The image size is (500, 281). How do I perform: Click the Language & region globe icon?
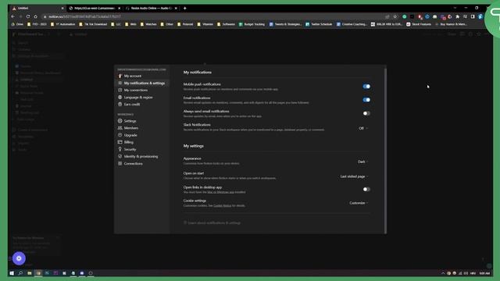120,97
